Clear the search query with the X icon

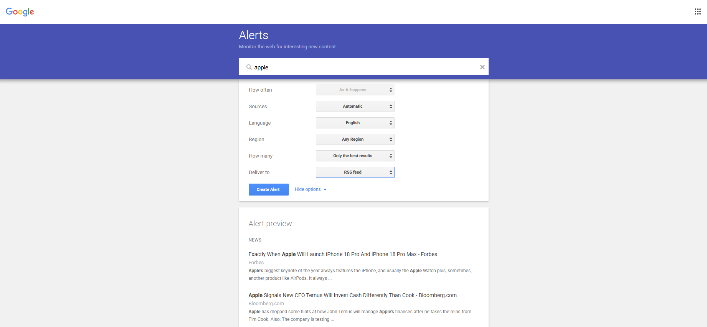pyautogui.click(x=482, y=67)
